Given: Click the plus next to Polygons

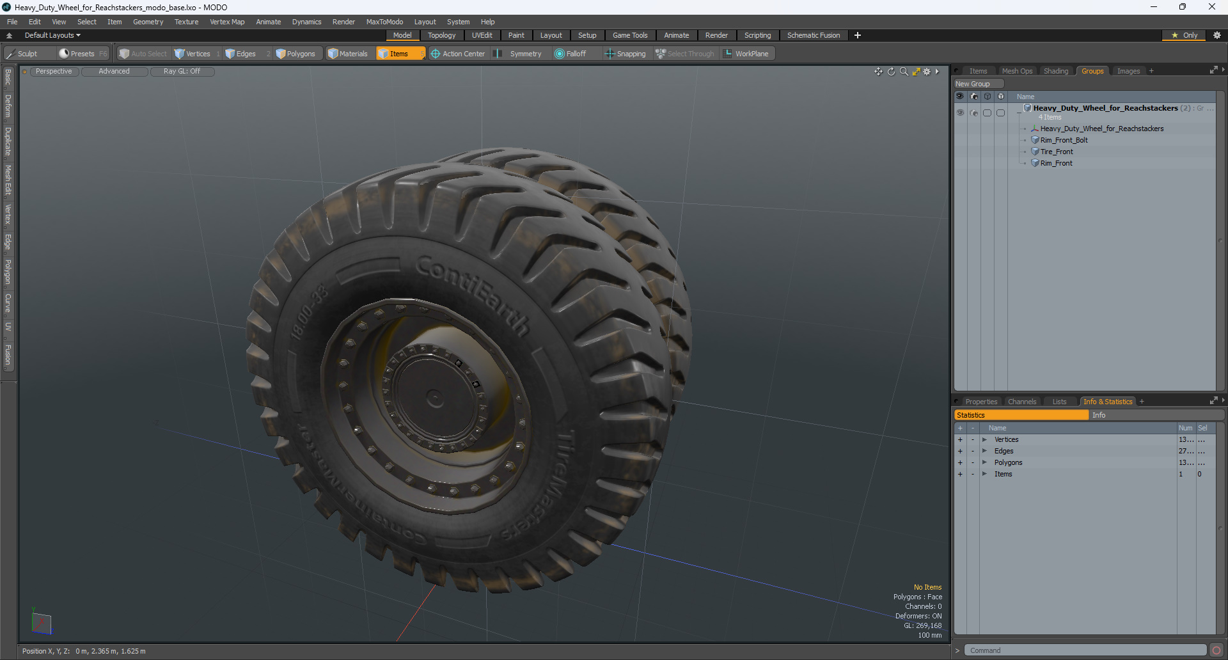Looking at the screenshot, I should tap(960, 462).
